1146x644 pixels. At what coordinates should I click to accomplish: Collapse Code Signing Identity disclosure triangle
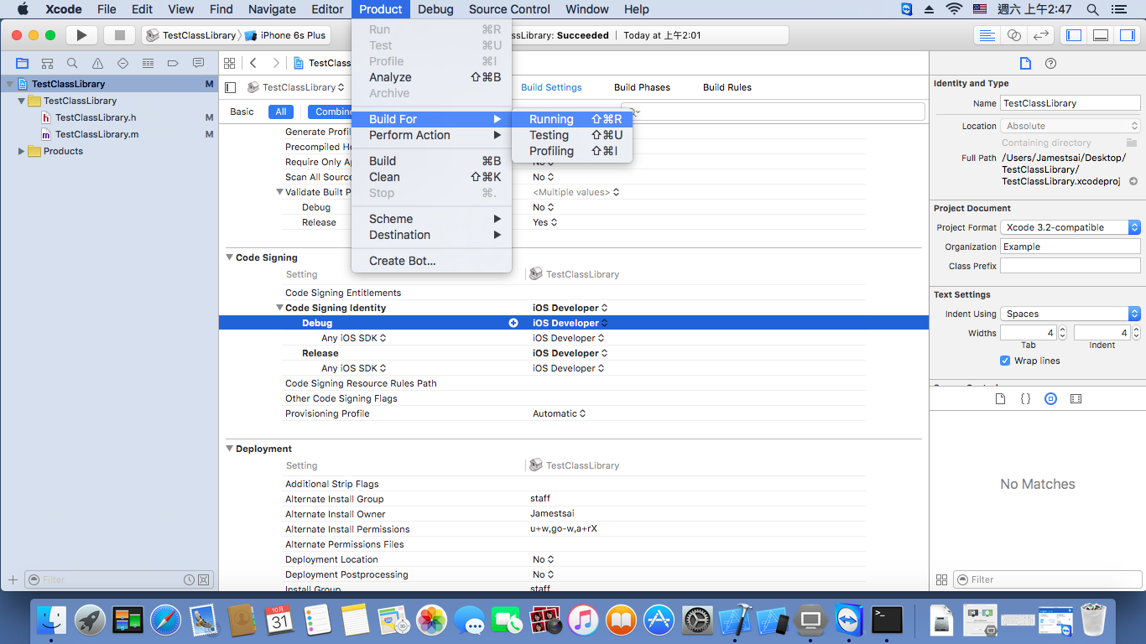(280, 308)
